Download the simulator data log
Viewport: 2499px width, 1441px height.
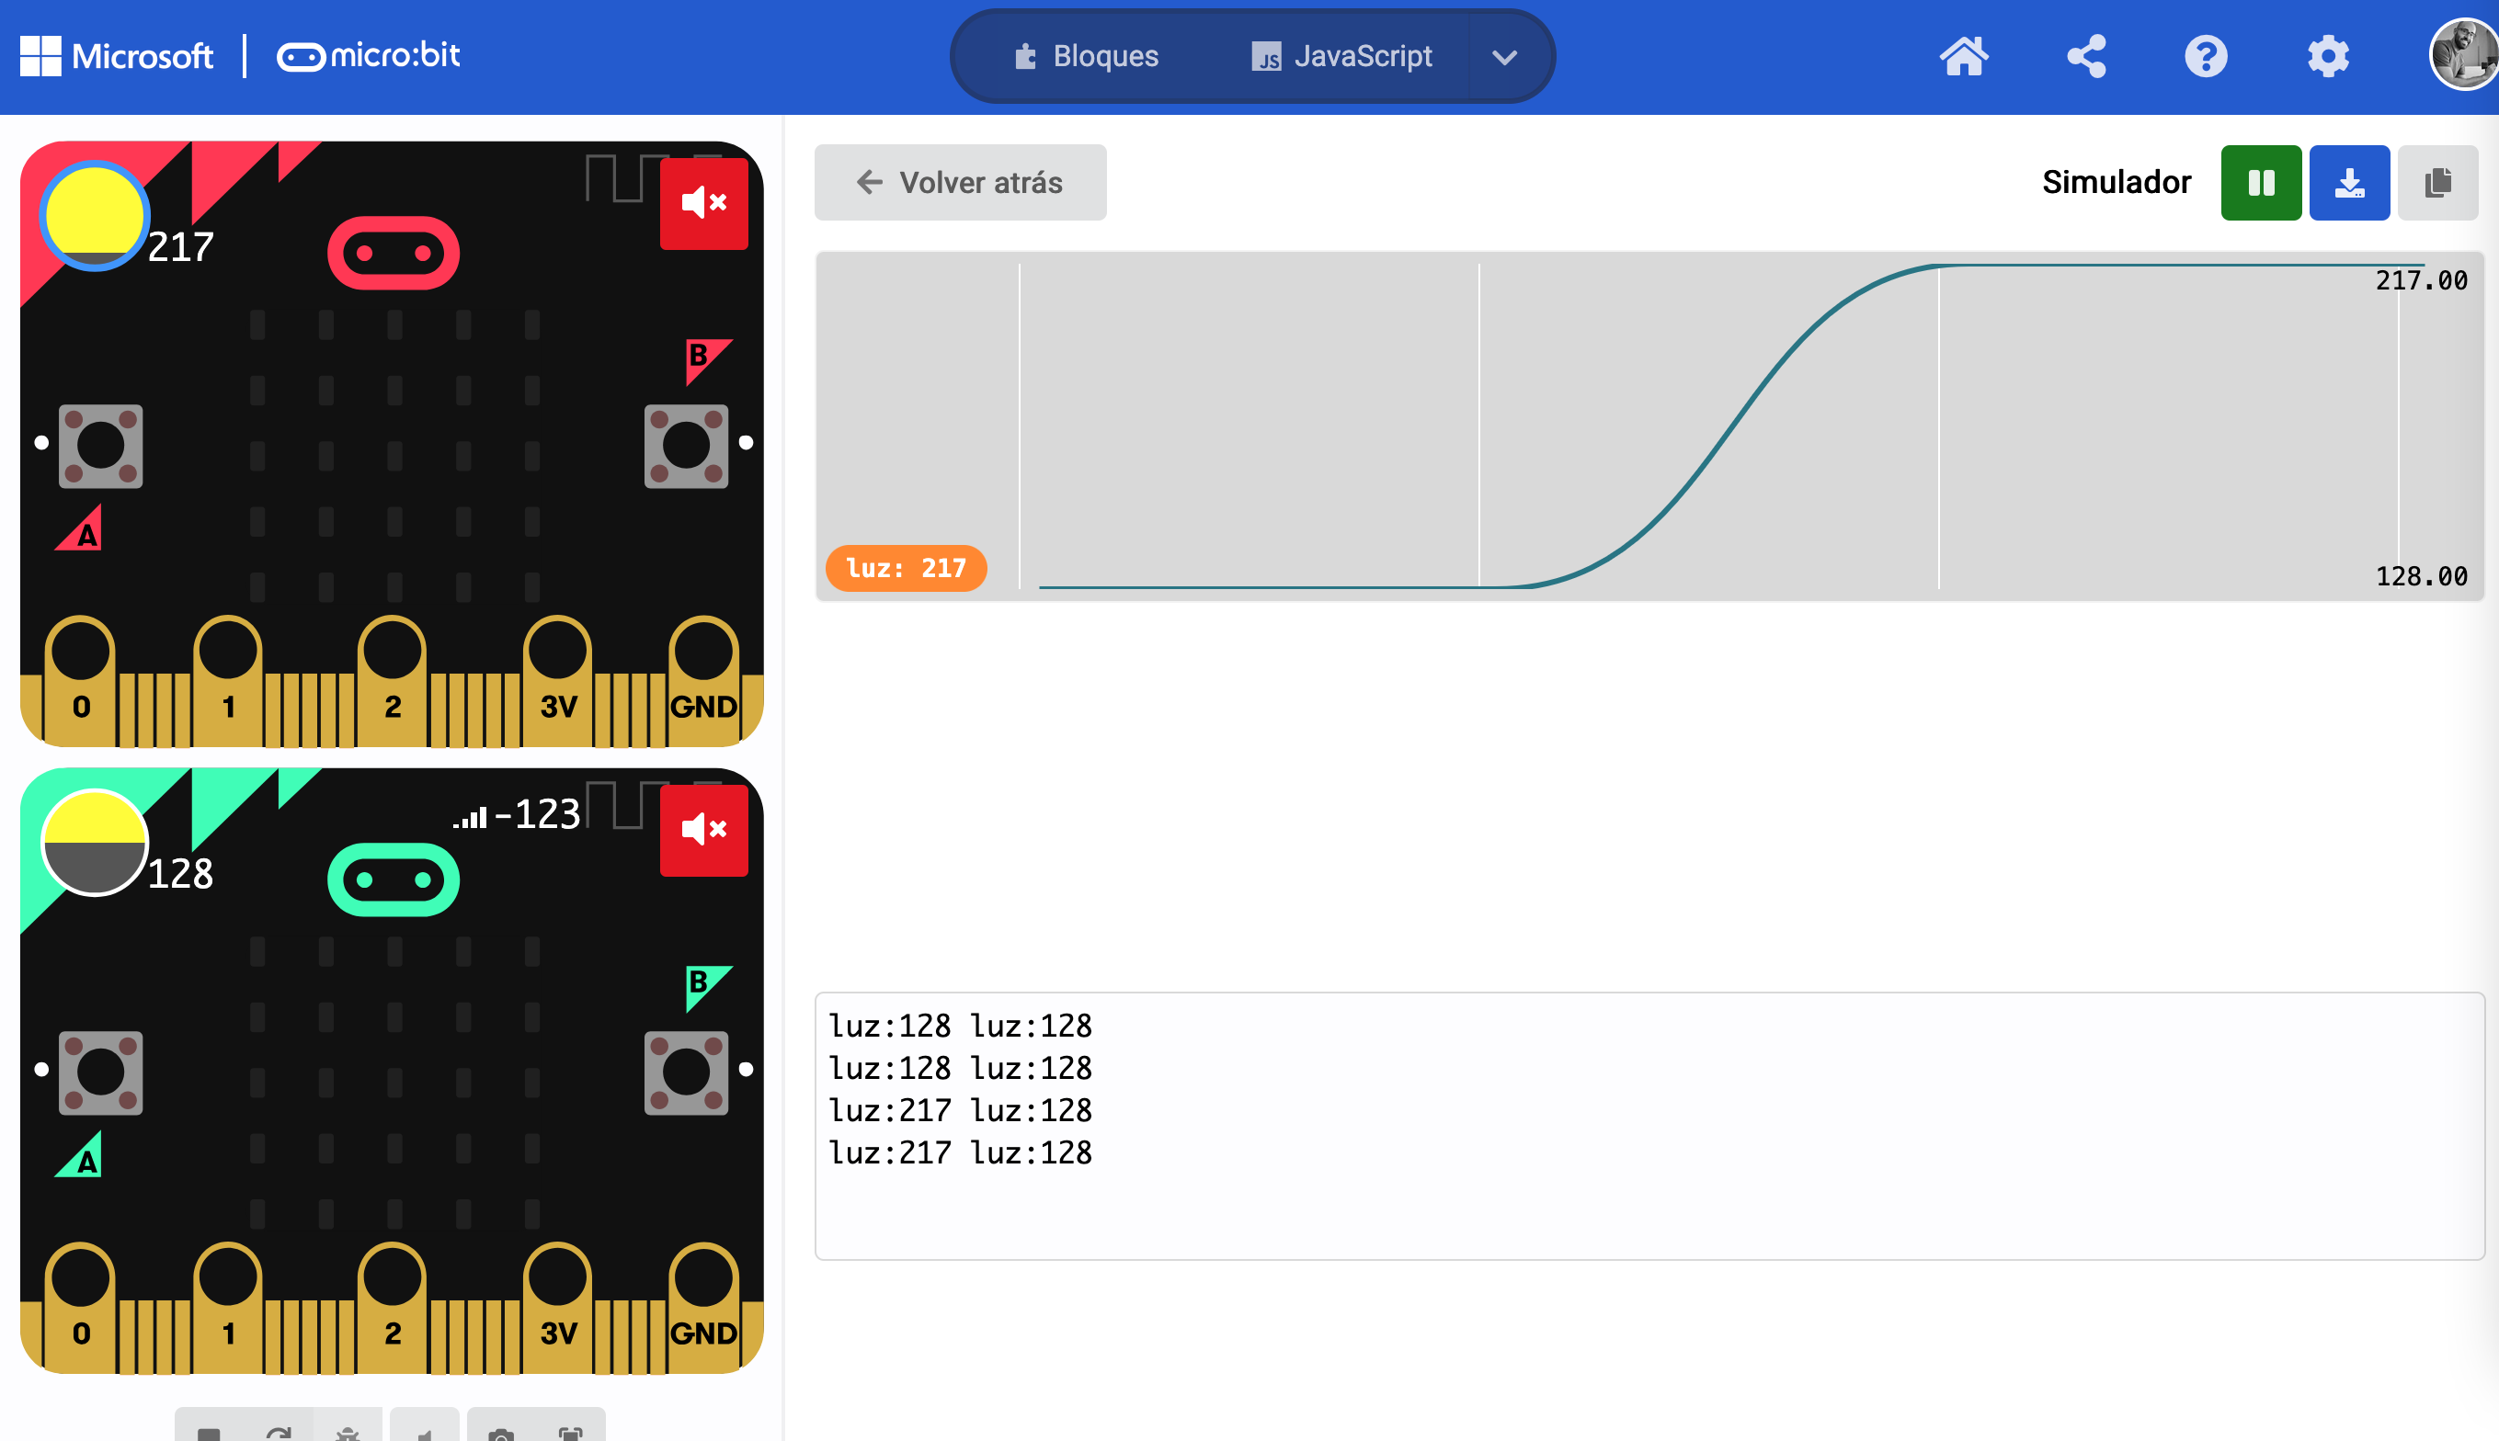pos(2348,183)
